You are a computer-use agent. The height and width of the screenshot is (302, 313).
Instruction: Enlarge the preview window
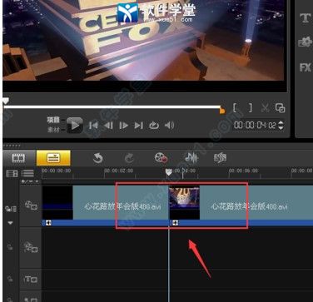[280, 108]
